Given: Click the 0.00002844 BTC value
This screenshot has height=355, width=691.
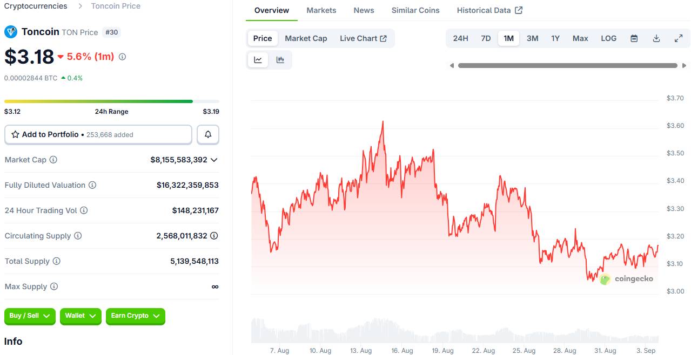Looking at the screenshot, I should (31, 78).
